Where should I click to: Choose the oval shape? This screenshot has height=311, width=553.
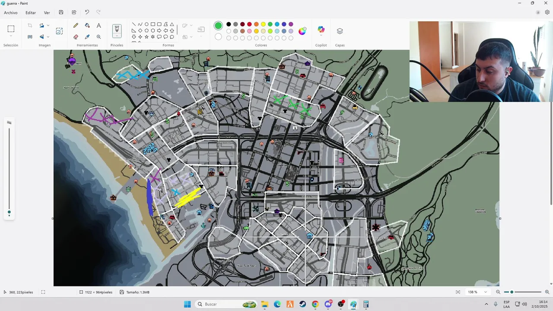pyautogui.click(x=146, y=24)
